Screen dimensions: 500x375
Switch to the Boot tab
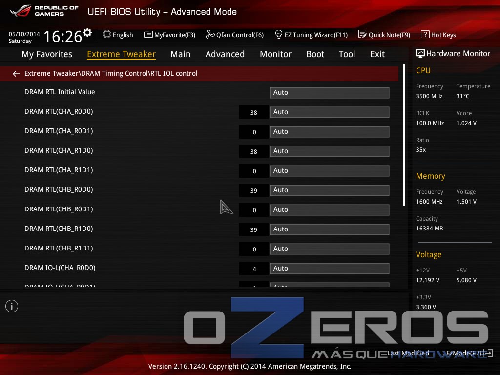[315, 54]
